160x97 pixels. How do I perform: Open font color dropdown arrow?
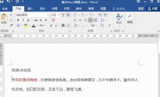37,25
